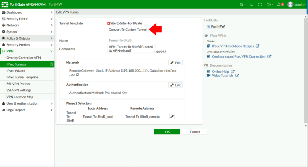Edit the Network section

[x=176, y=63]
